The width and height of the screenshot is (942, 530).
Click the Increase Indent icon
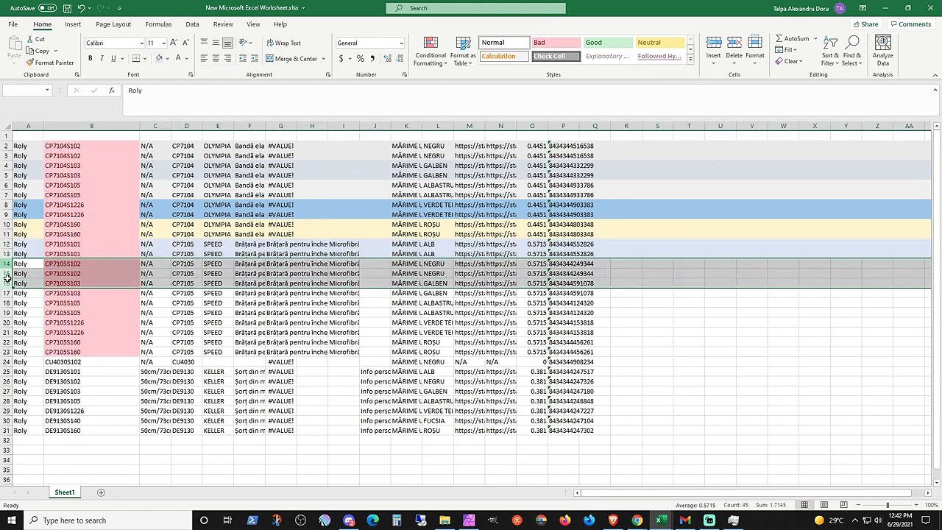[x=254, y=58]
